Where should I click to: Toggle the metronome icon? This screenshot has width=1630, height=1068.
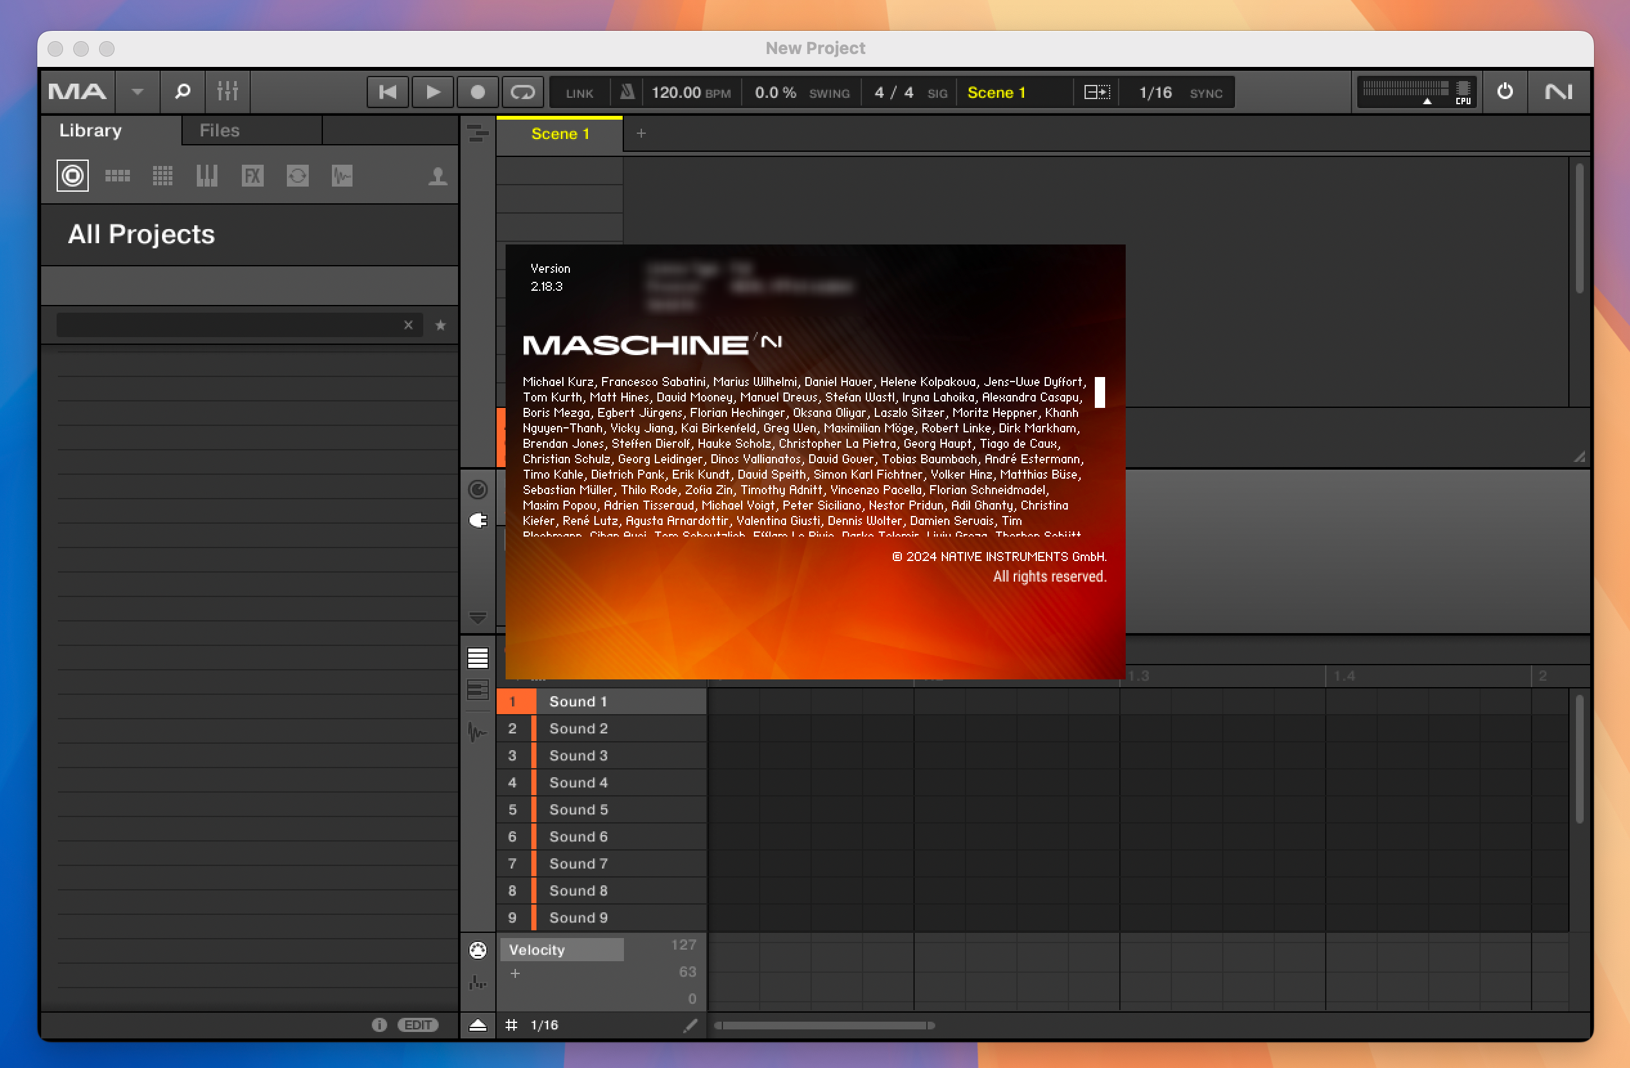click(x=627, y=92)
